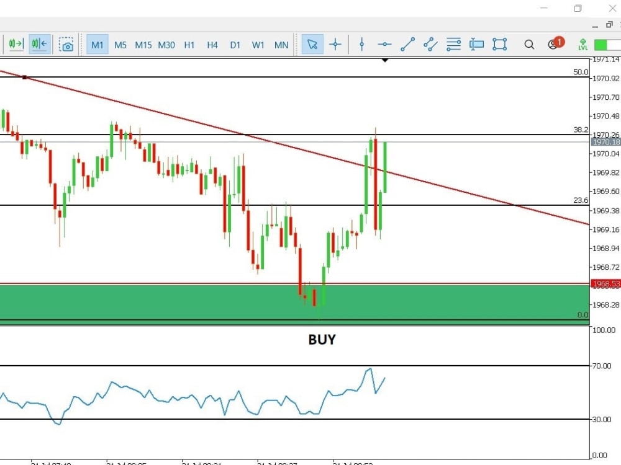Image resolution: width=621 pixels, height=465 pixels.
Task: Click the 1968.28 price scale label
Action: coord(605,305)
